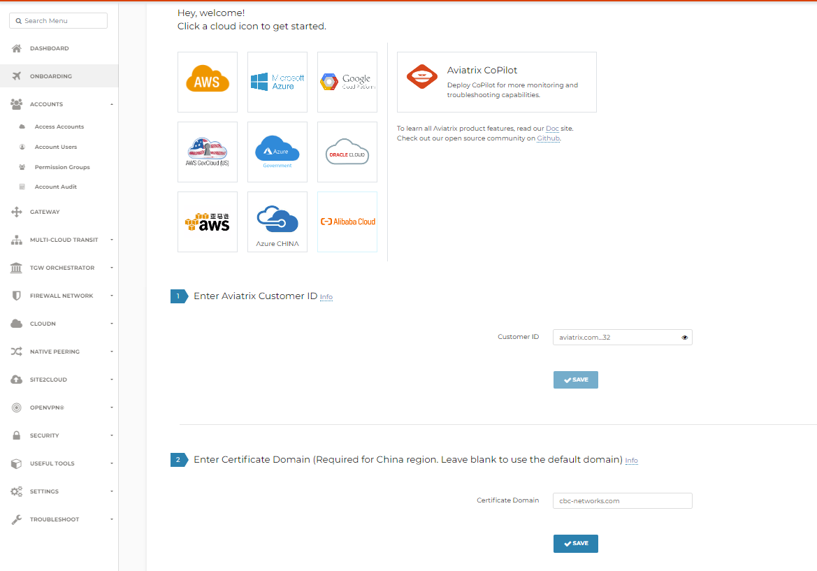Viewport: 817px width, 571px height.
Task: Toggle Customer ID visibility eye icon
Action: pyautogui.click(x=685, y=338)
